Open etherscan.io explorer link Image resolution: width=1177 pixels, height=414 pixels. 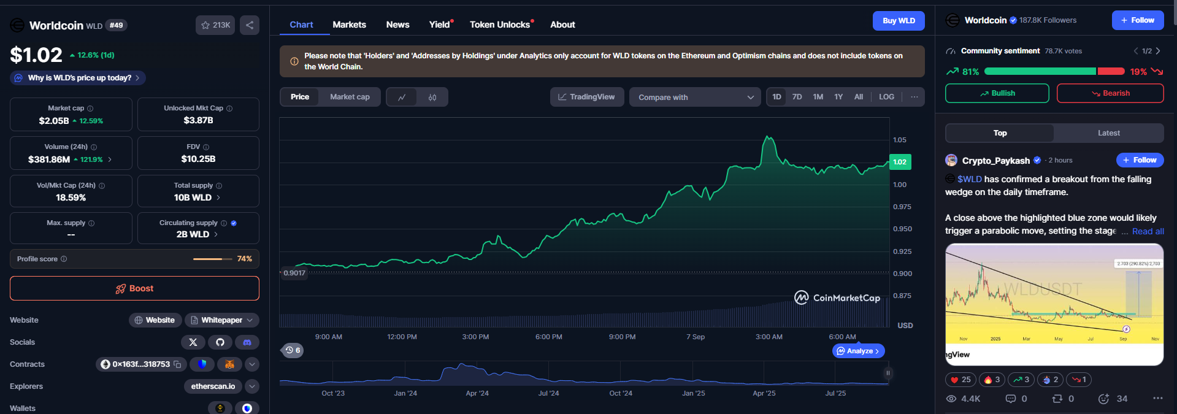(x=213, y=386)
